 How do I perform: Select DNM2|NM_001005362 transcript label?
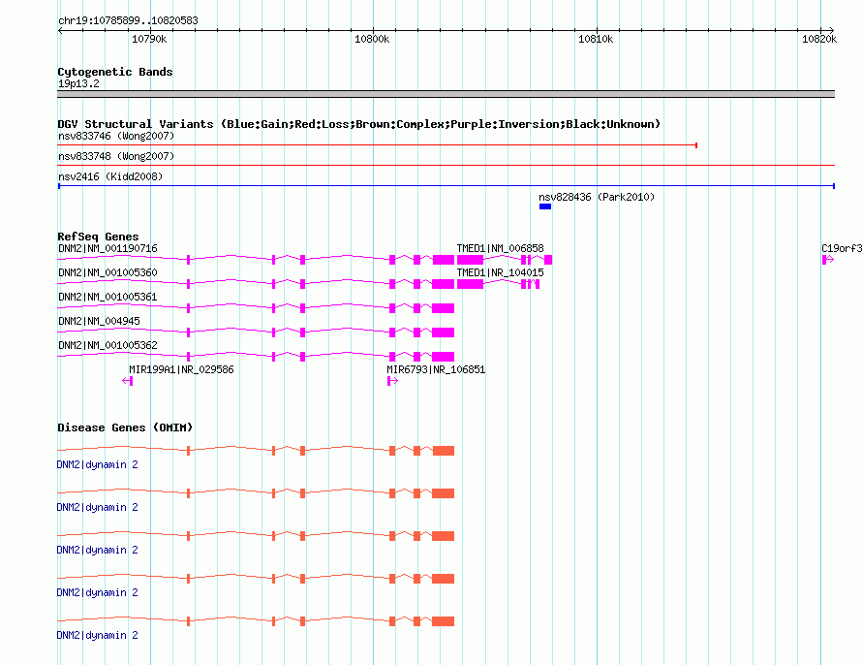(108, 345)
